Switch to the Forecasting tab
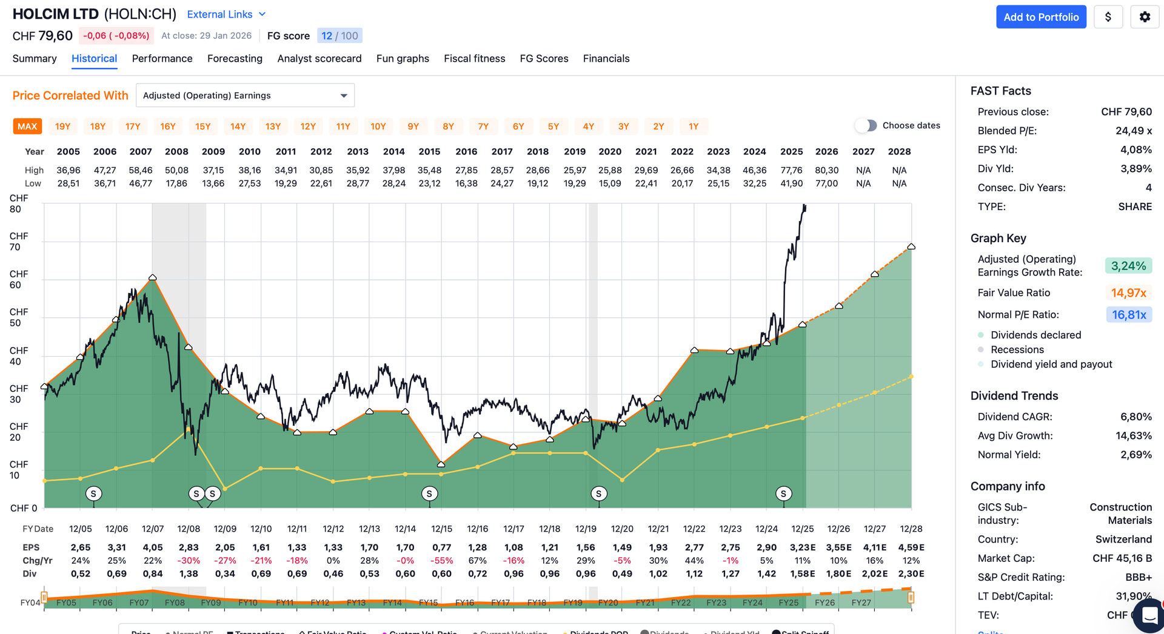The height and width of the screenshot is (634, 1164). point(235,59)
